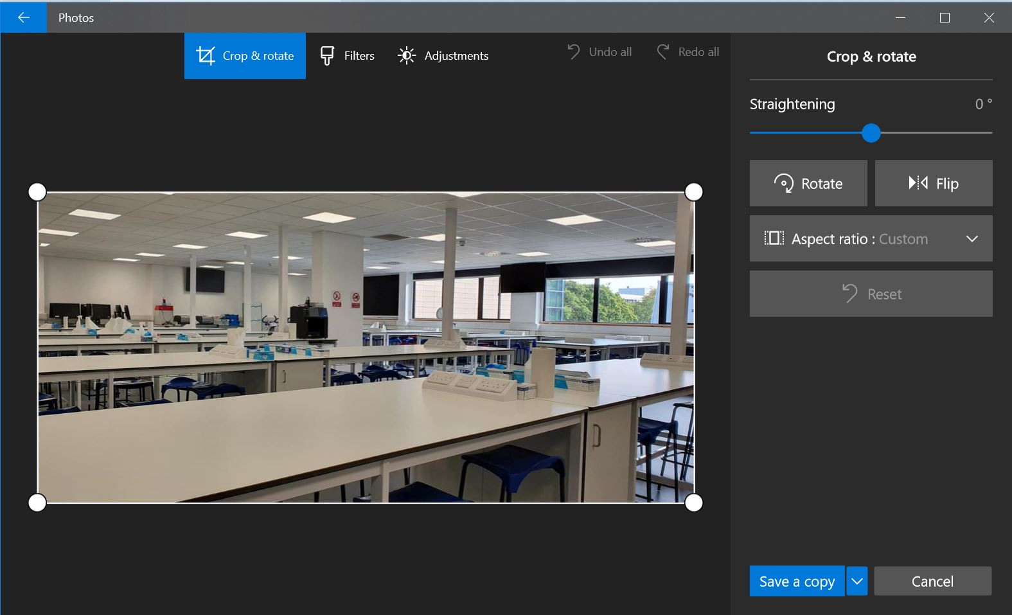
Task: Click the top-left crop handle
Action: (38, 192)
